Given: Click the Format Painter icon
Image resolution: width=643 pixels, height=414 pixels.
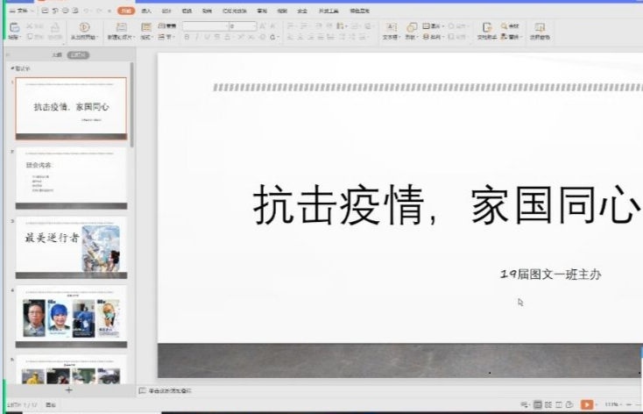Looking at the screenshot, I should [x=56, y=37].
